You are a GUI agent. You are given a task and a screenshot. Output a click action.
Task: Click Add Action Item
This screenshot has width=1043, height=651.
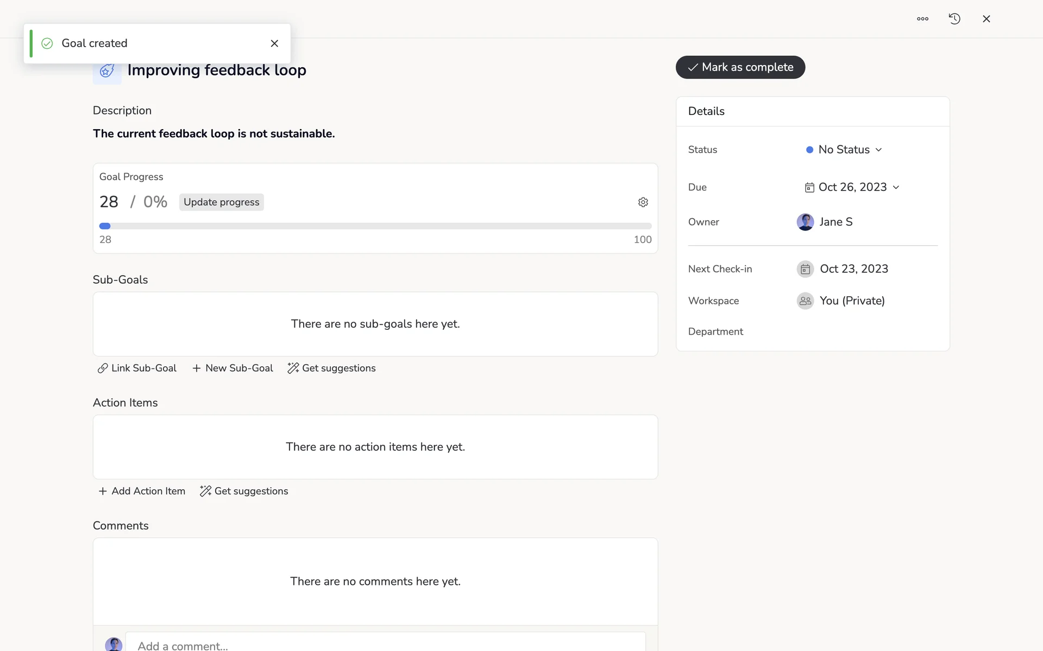coord(142,491)
